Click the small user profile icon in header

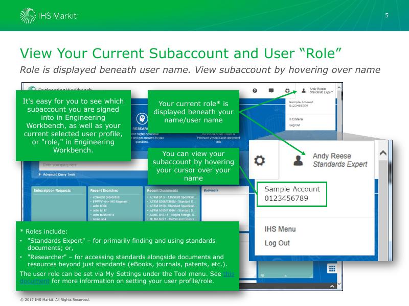(304, 91)
